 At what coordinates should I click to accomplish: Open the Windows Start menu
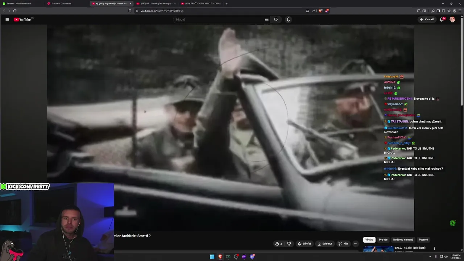click(x=212, y=257)
